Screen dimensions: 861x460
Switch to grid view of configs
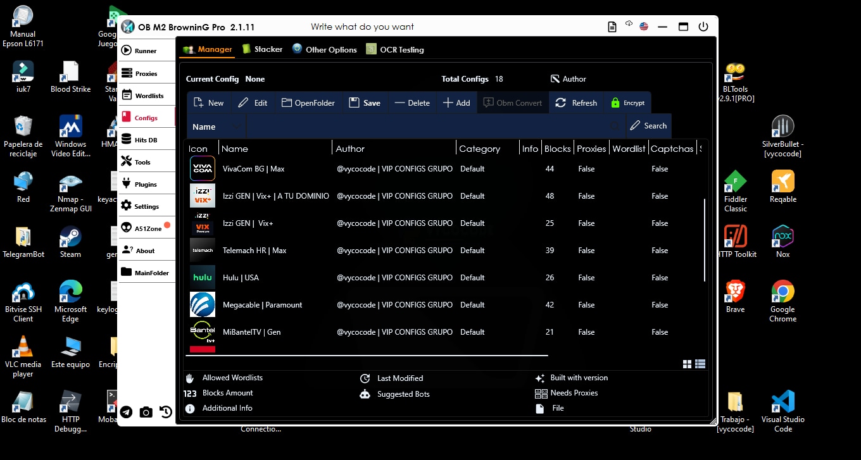coord(687,364)
